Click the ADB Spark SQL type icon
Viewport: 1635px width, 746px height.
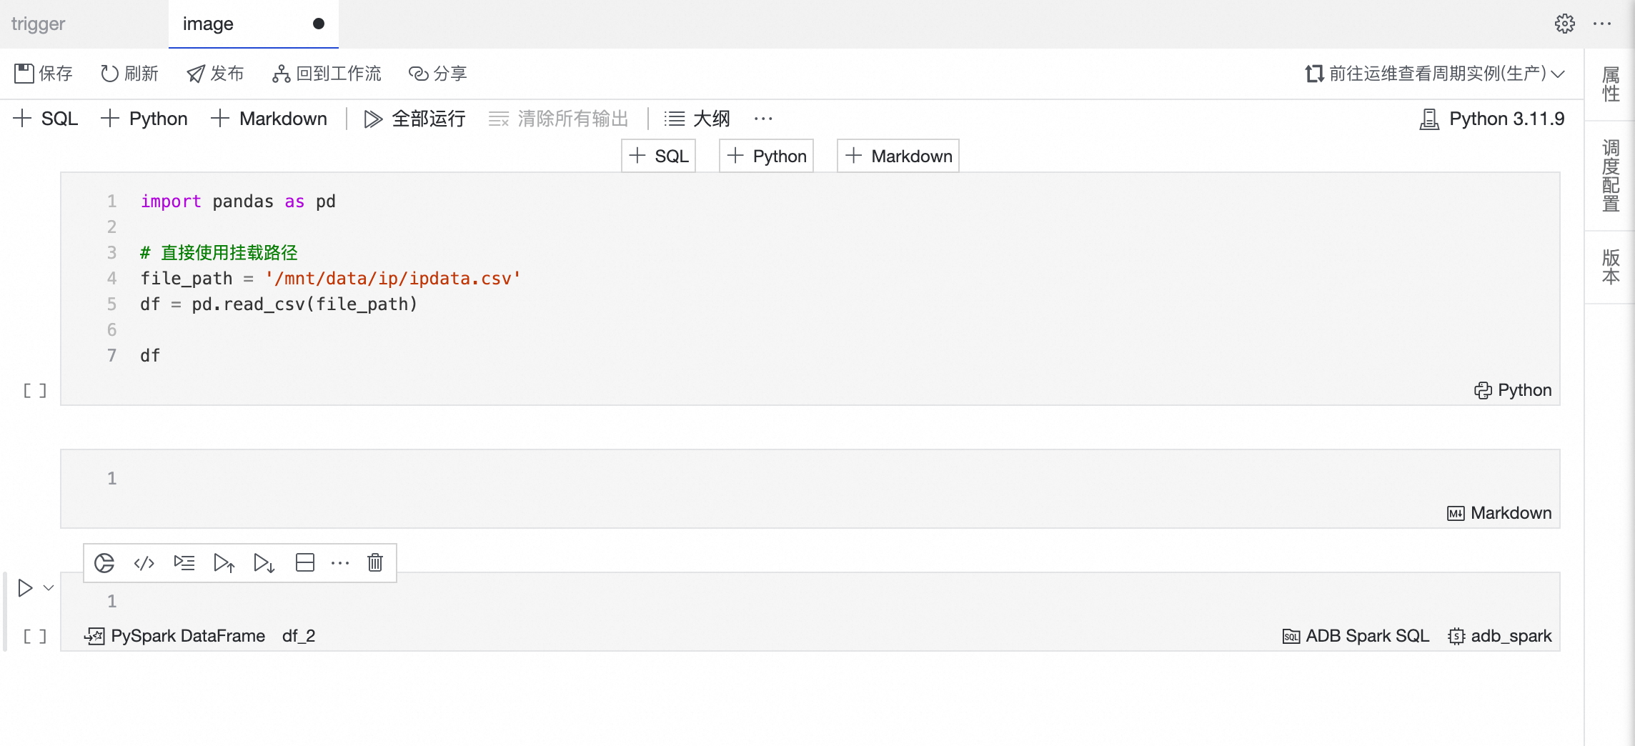coord(1291,636)
